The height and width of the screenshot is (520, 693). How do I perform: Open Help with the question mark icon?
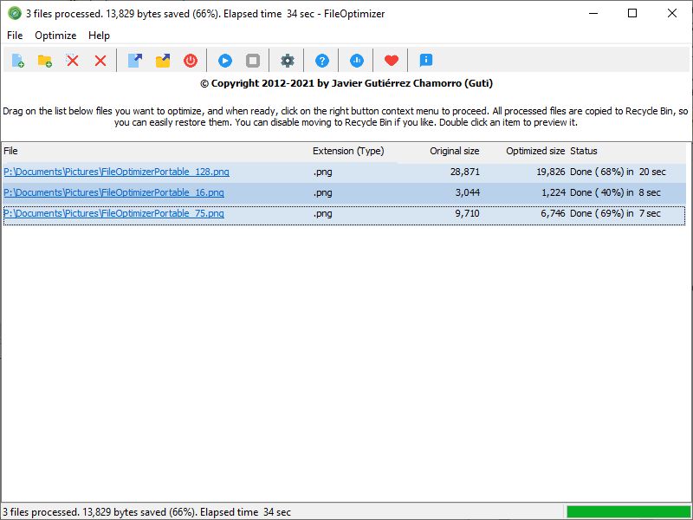pos(321,60)
